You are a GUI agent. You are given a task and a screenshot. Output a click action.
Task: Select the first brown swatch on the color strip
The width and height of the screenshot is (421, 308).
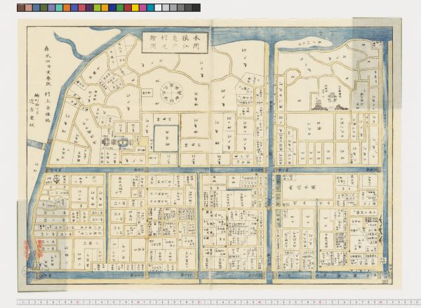pyautogui.click(x=21, y=8)
